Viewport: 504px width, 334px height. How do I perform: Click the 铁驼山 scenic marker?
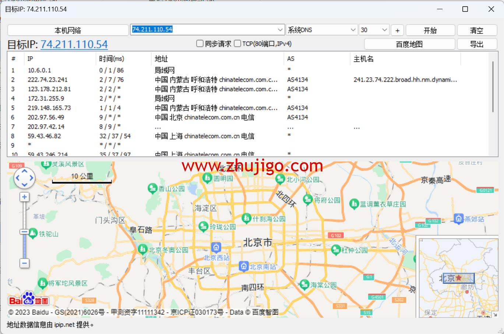33,233
